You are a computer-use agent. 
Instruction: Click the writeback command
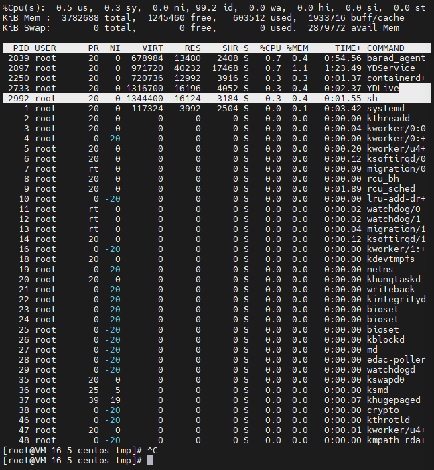pos(391,289)
